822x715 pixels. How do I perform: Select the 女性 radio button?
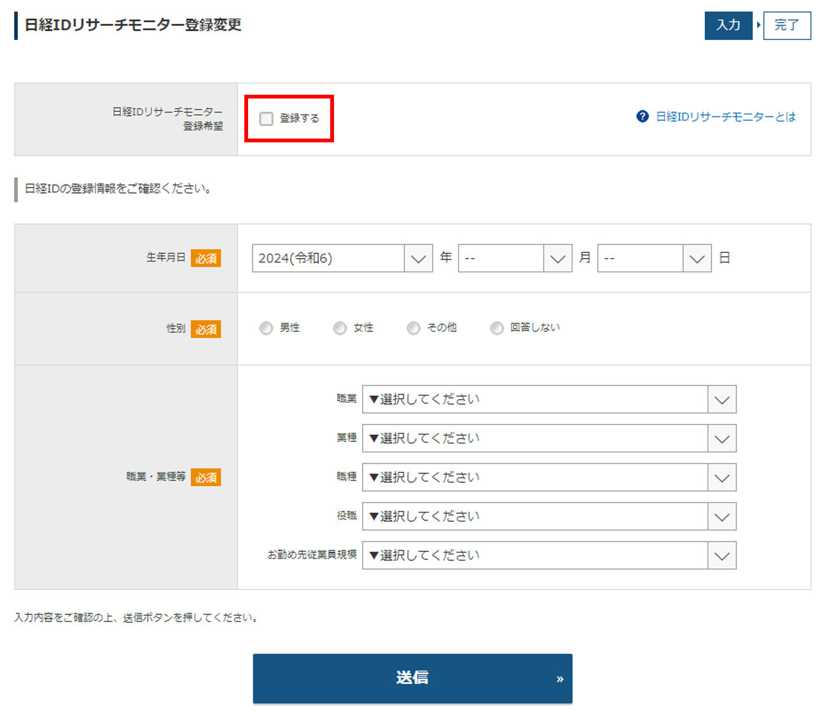pos(340,328)
